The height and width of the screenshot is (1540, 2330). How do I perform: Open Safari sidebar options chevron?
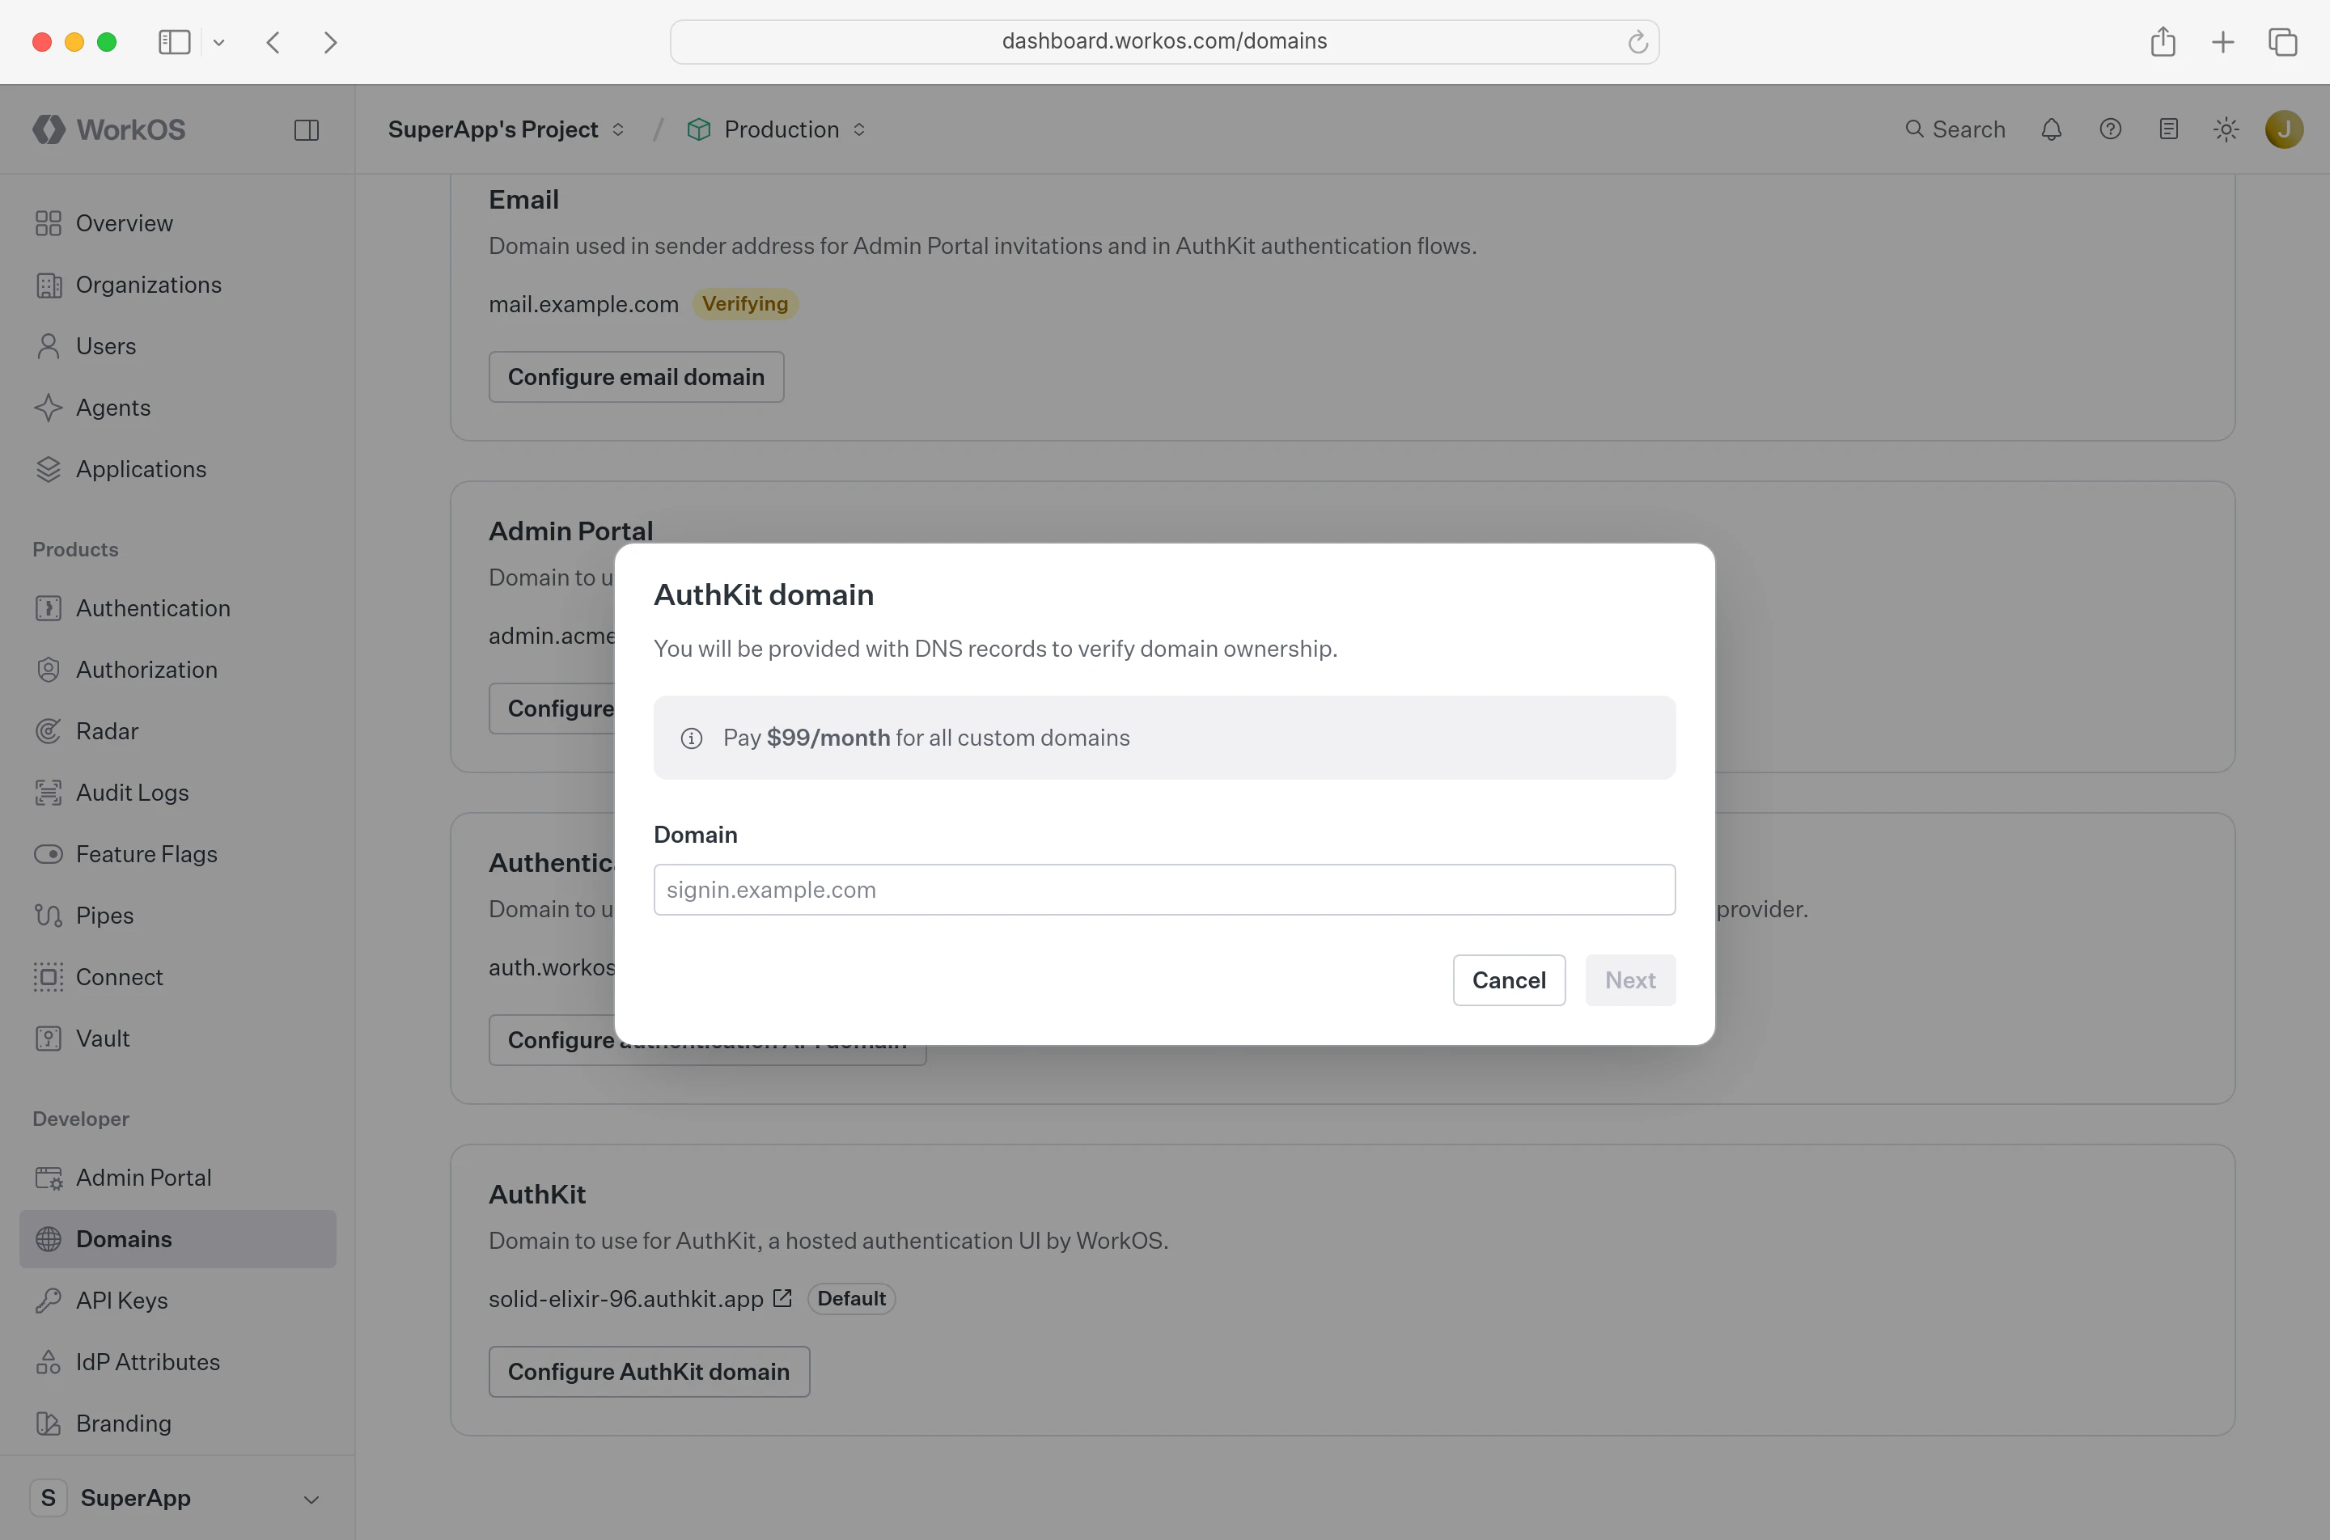(219, 42)
